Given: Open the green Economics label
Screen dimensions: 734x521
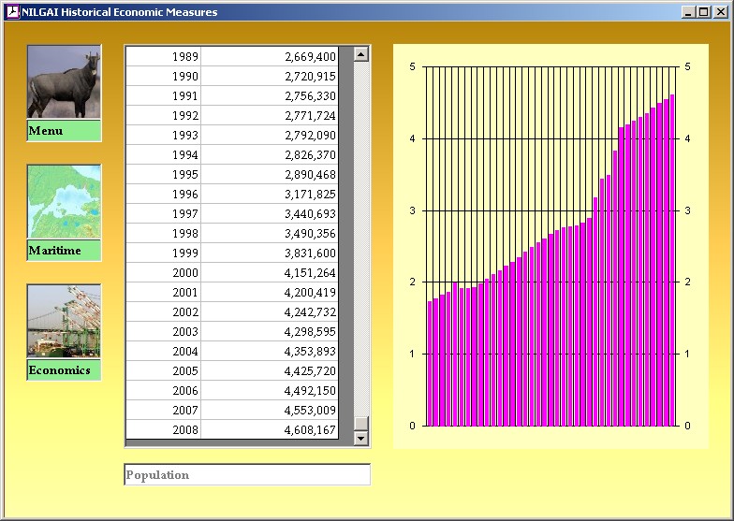Looking at the screenshot, I should tap(64, 370).
